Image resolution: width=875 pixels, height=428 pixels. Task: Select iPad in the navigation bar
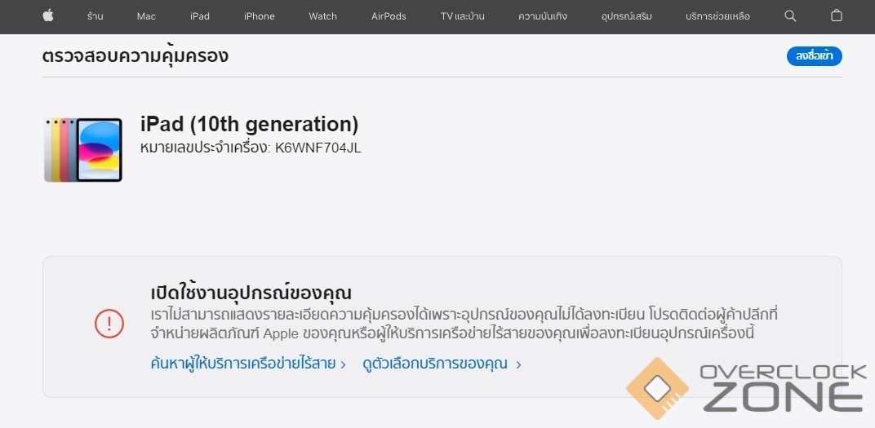(200, 16)
